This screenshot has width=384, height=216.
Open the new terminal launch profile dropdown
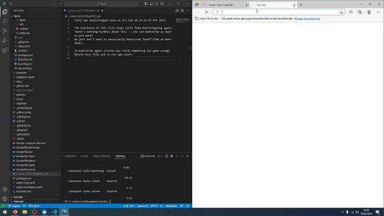162,156
